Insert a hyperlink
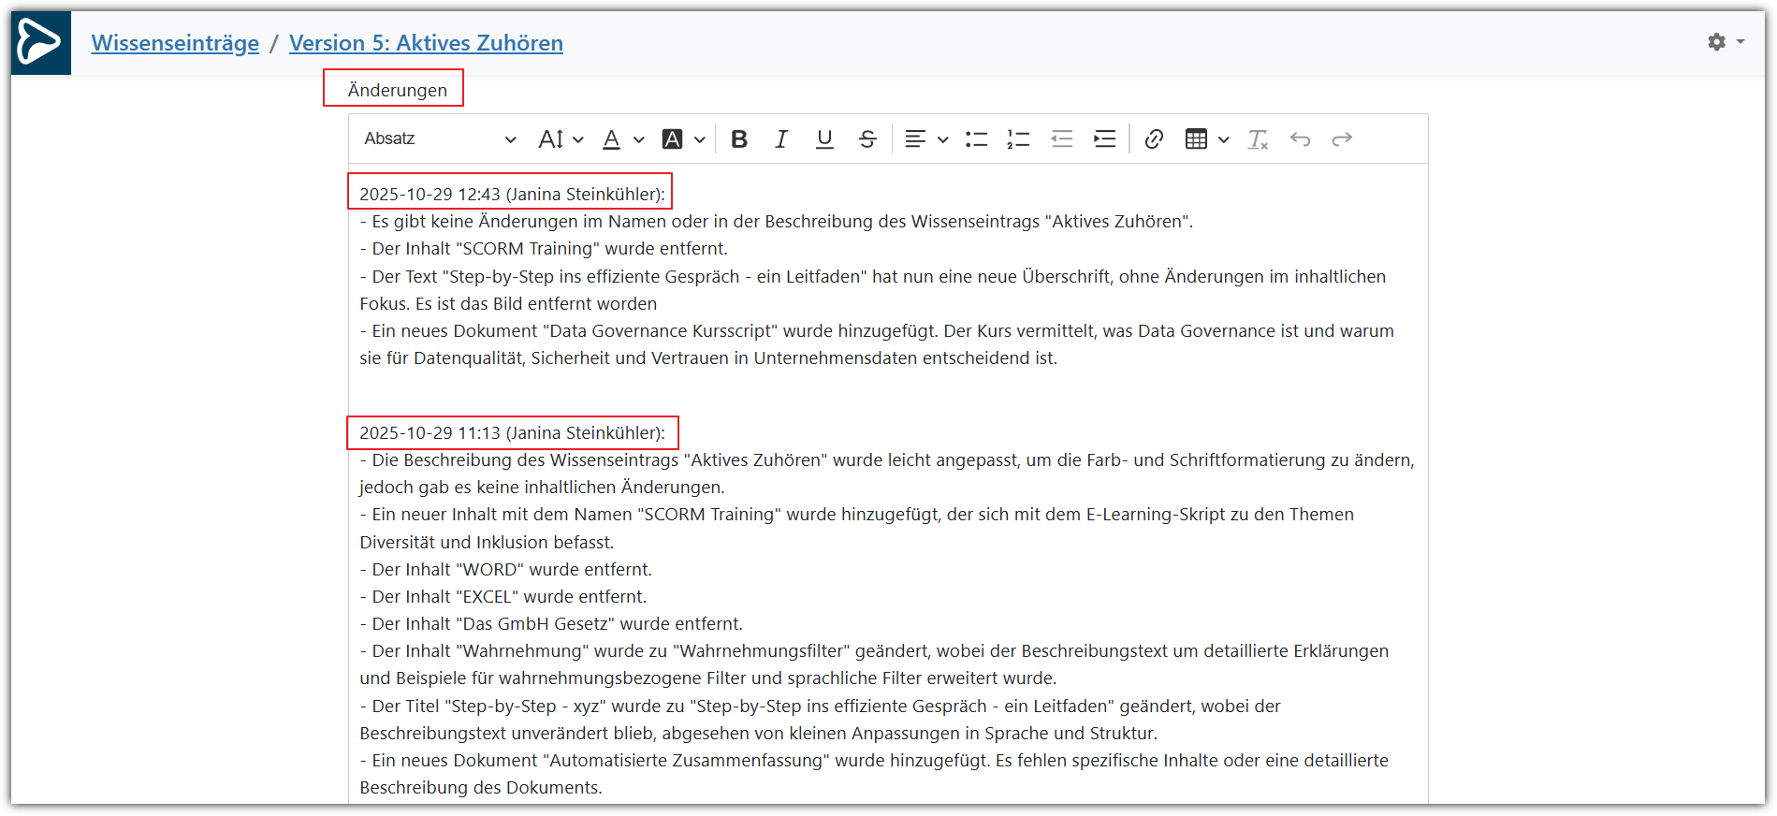Screen dimensions: 1777x816 tap(1154, 139)
